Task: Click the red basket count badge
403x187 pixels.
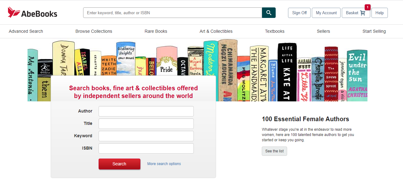Action: (x=367, y=7)
